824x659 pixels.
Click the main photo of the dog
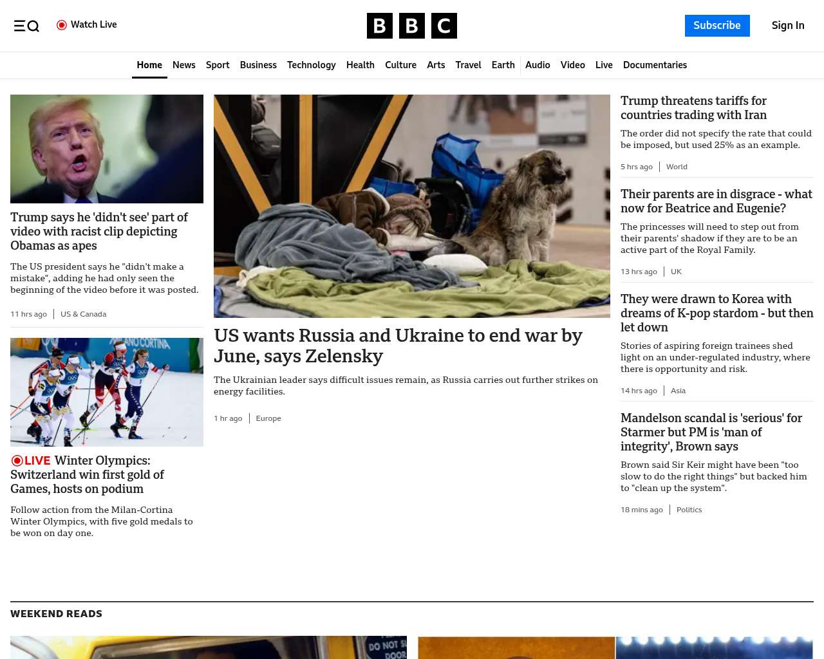coord(412,206)
